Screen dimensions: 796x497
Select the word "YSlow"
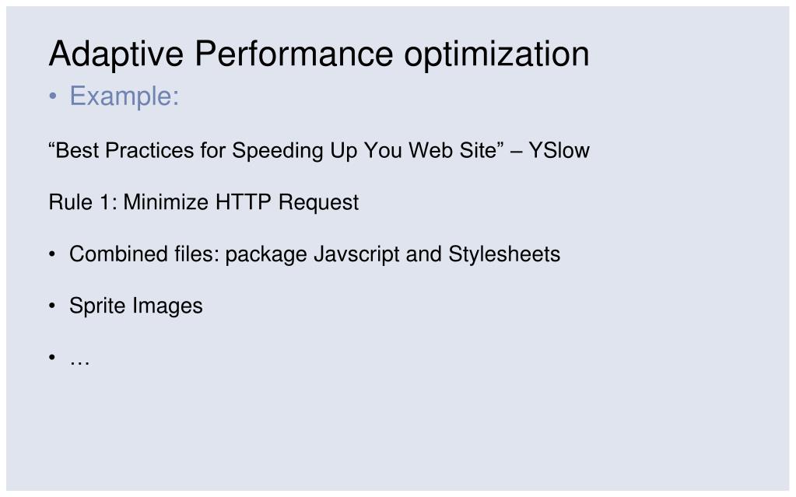[x=559, y=150]
